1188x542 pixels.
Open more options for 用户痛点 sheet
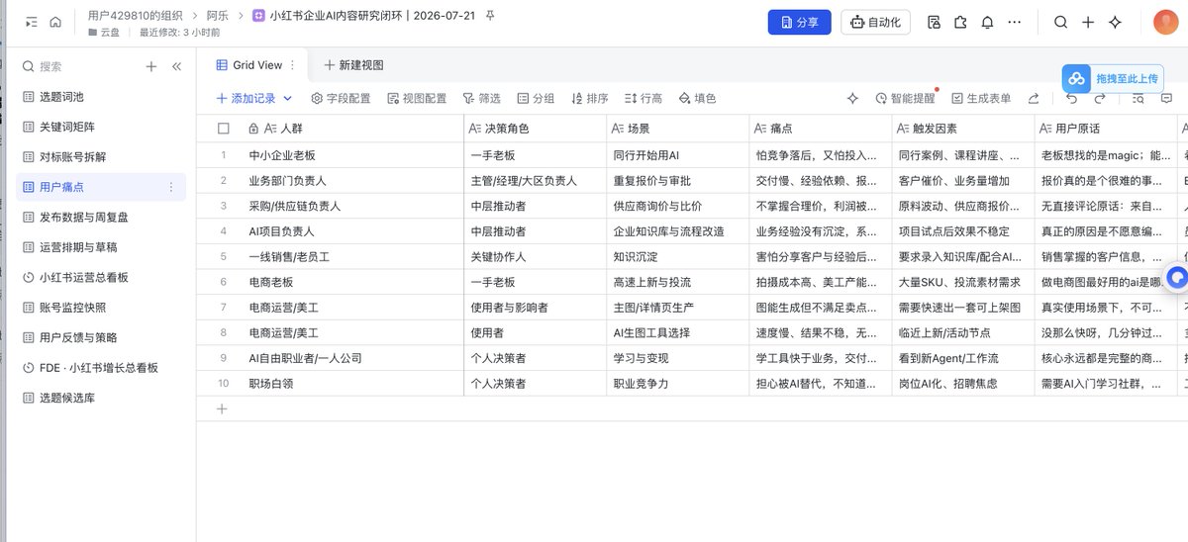170,187
